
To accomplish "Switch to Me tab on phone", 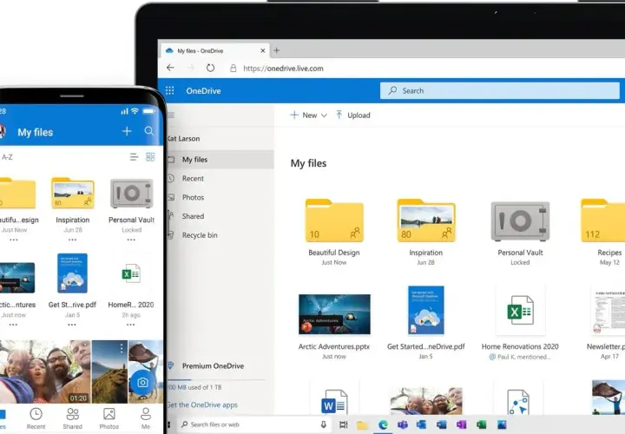I will coord(146,418).
